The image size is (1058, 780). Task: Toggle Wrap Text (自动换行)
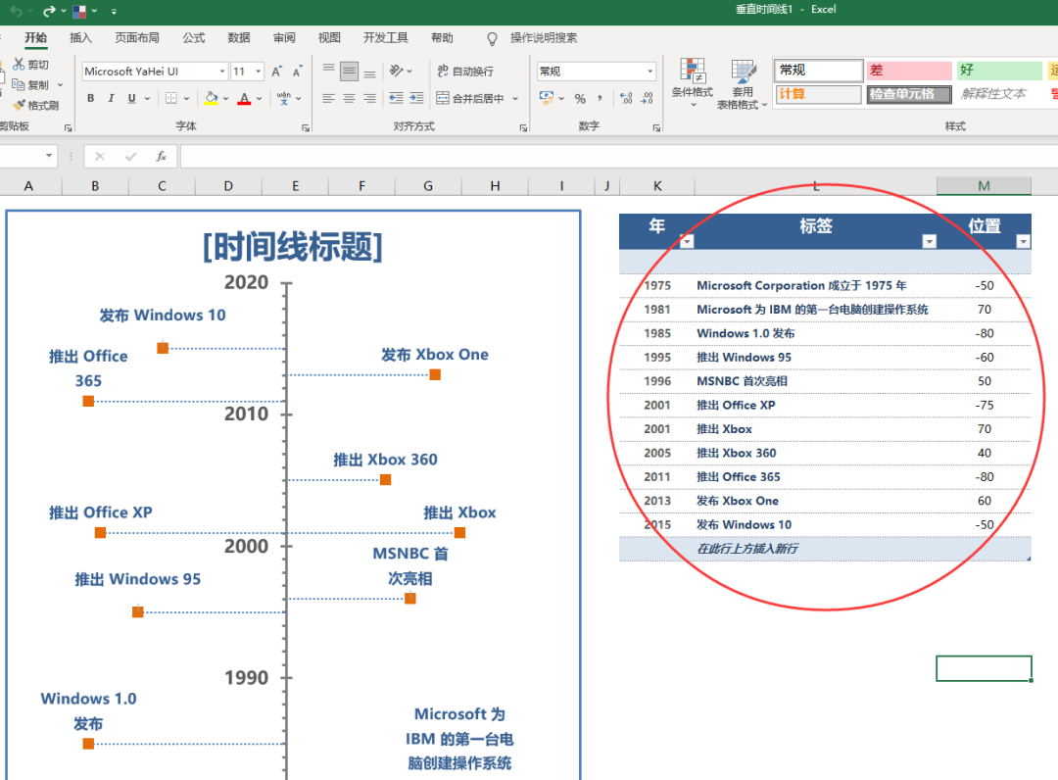(x=465, y=71)
